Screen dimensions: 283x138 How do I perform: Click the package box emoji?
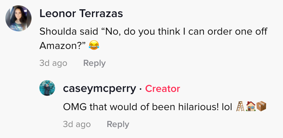[261, 107]
